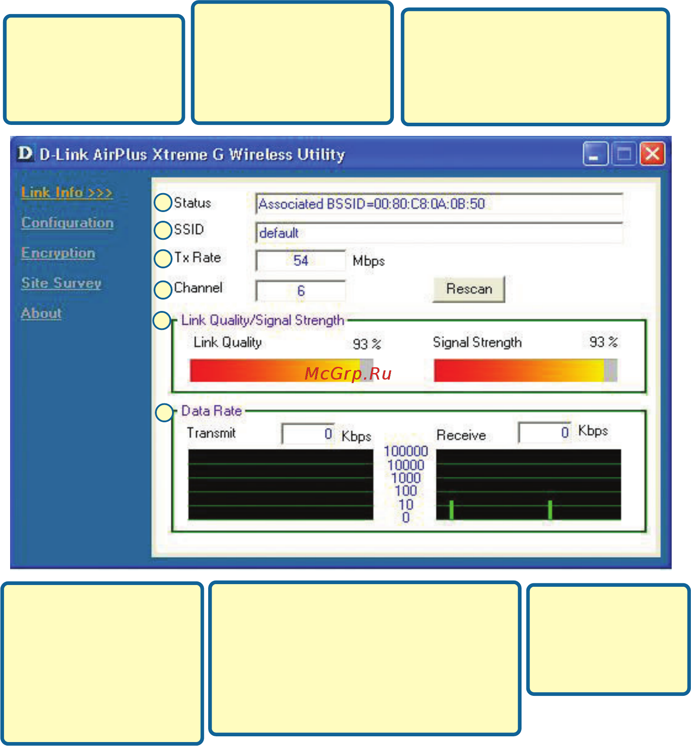Click the Link Quality bar
Viewport: 691px width, 746px height.
[x=281, y=370]
